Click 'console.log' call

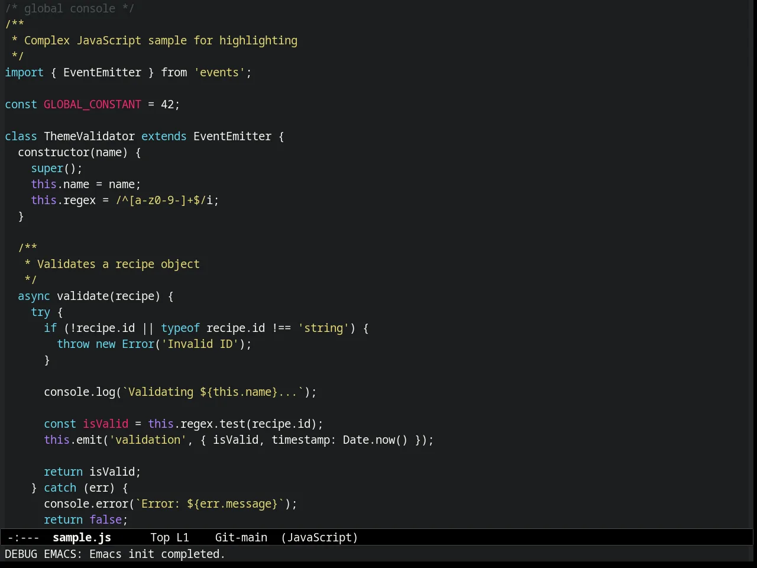click(79, 392)
